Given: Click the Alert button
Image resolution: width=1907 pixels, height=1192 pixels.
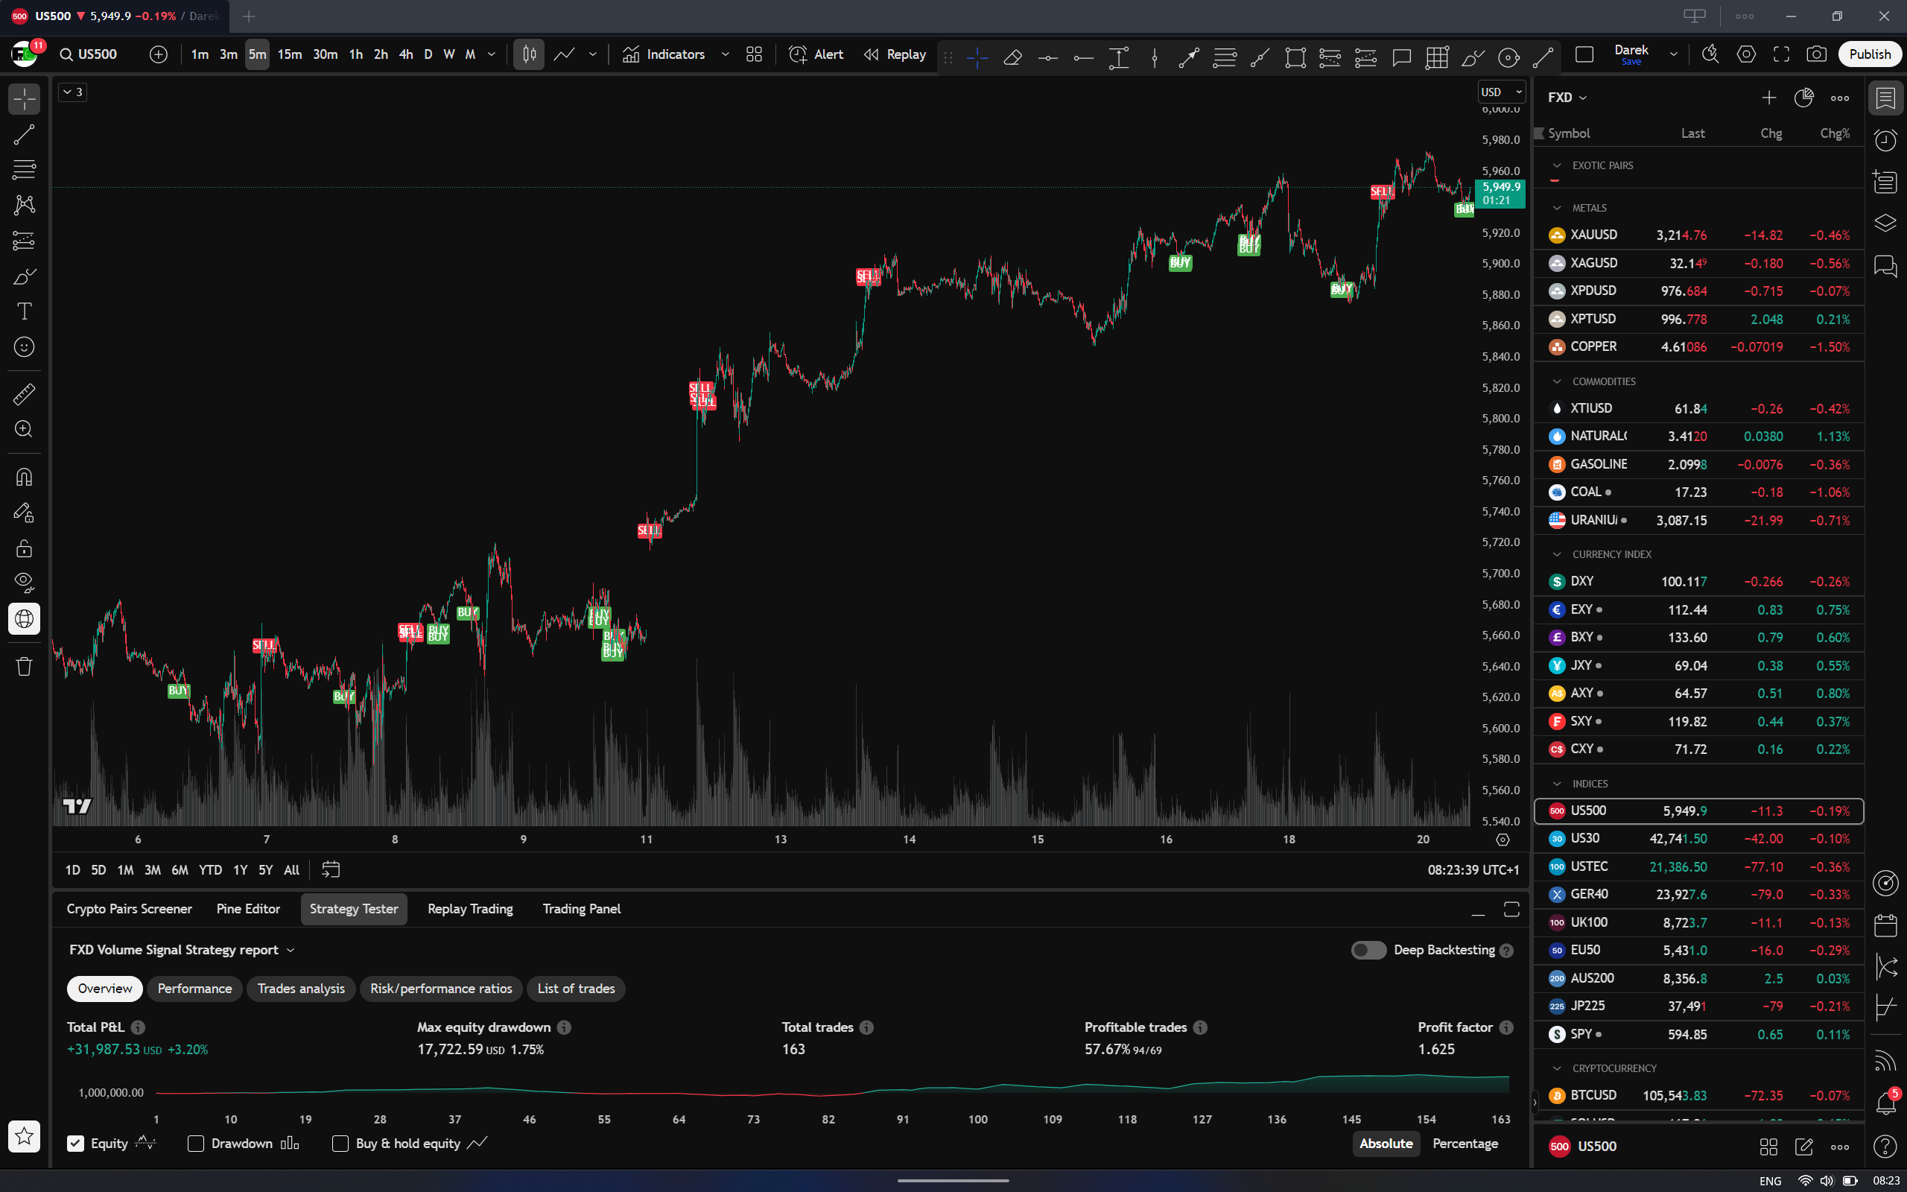Looking at the screenshot, I should 816,54.
